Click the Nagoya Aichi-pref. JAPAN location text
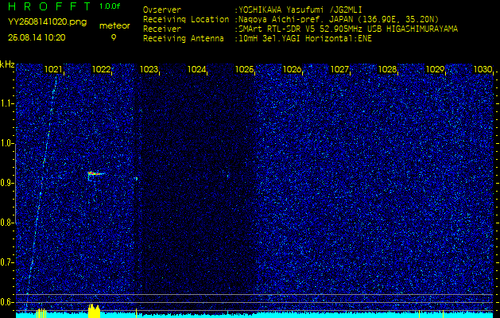Viewport: 500px width, 318px height. [338, 19]
